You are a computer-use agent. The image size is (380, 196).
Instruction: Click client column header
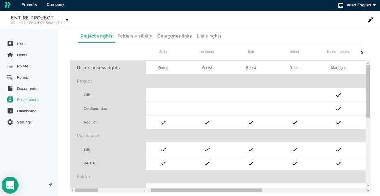(x=295, y=52)
